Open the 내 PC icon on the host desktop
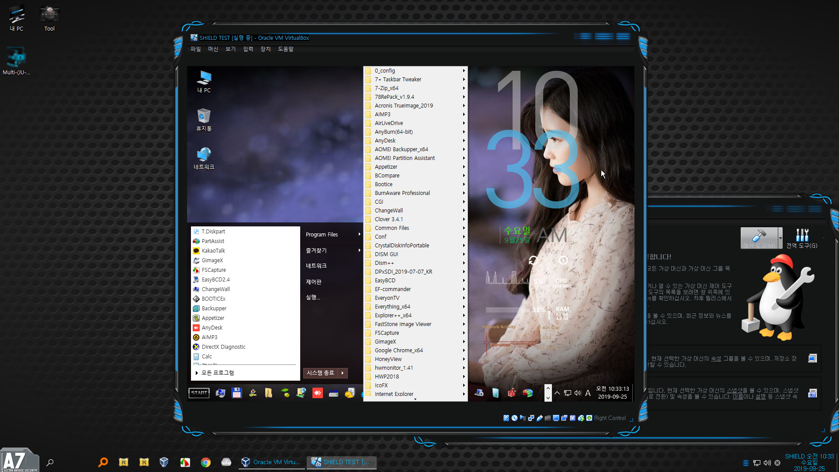Screen dimensions: 839x472 tap(17, 18)
